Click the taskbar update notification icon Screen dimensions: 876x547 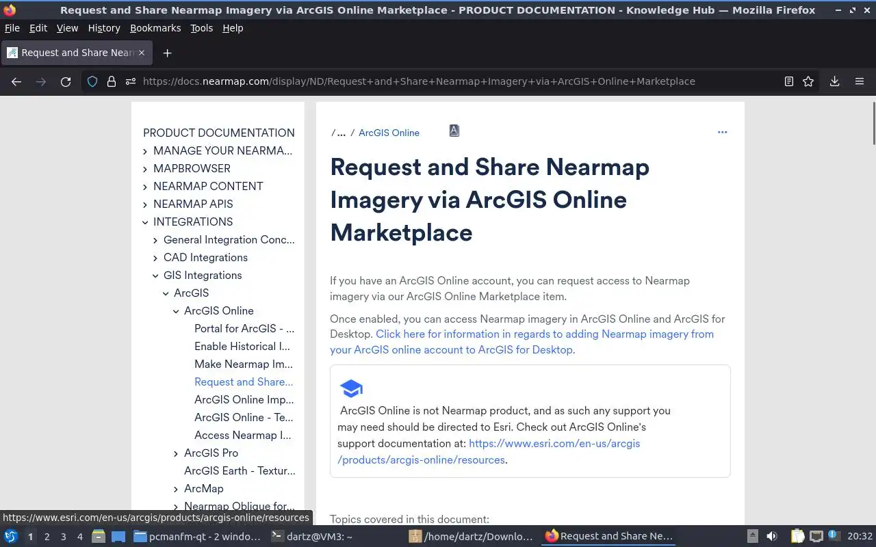(x=833, y=535)
